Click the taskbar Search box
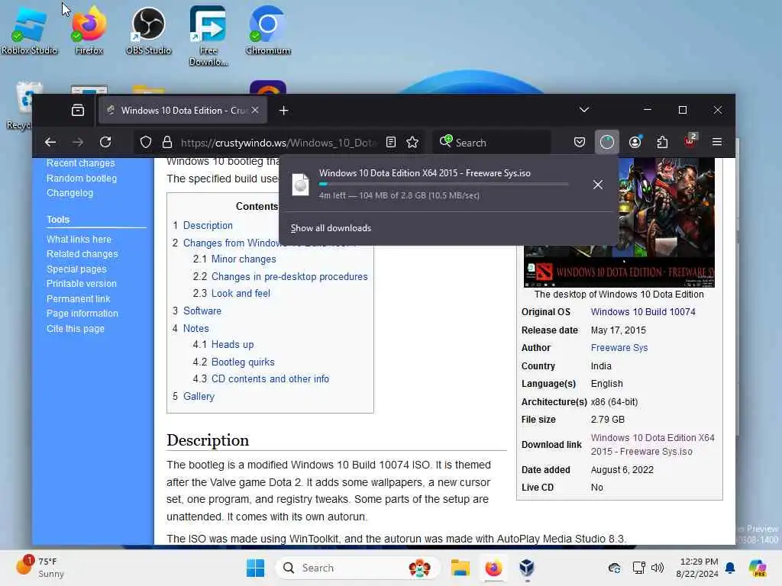The image size is (782, 586). tap(357, 568)
